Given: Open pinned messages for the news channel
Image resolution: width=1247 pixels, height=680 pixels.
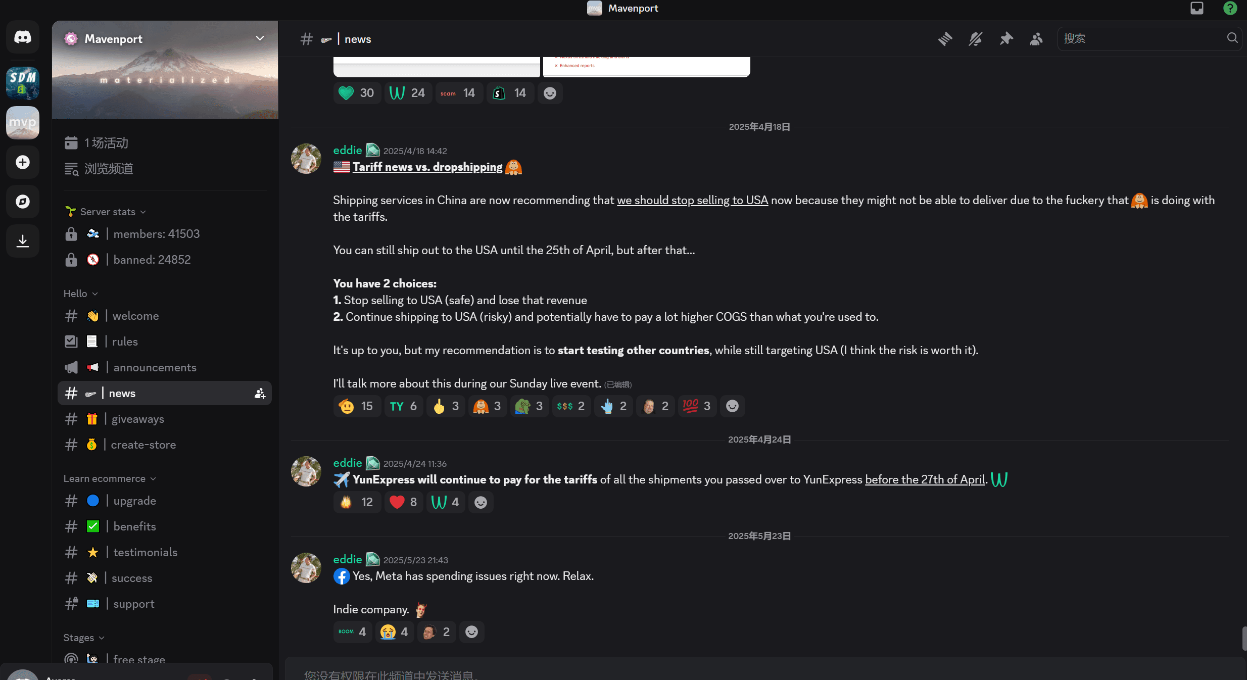Looking at the screenshot, I should click(1006, 38).
